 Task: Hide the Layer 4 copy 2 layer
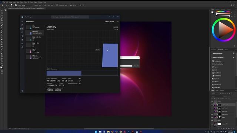click(x=212, y=114)
